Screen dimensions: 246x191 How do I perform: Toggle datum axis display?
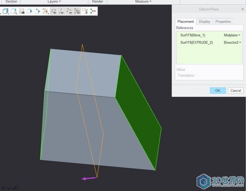point(61,11)
